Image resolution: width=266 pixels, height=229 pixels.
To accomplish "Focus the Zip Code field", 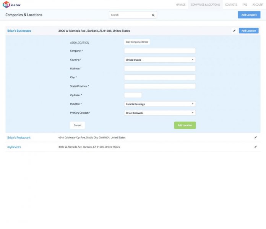I will [133, 95].
